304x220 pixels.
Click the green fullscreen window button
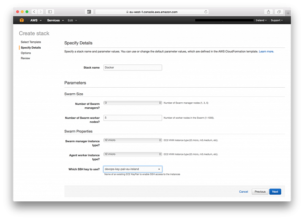tap(27, 12)
